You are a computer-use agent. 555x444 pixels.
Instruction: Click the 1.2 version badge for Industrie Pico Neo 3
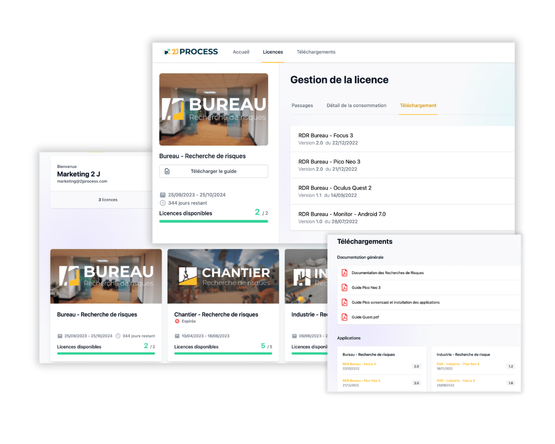tap(511, 366)
